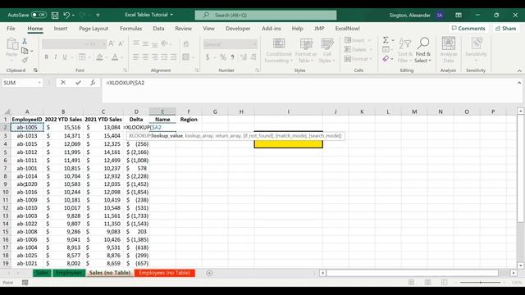Select the Sales sheet tab
This screenshot has height=295, width=525.
42,273
